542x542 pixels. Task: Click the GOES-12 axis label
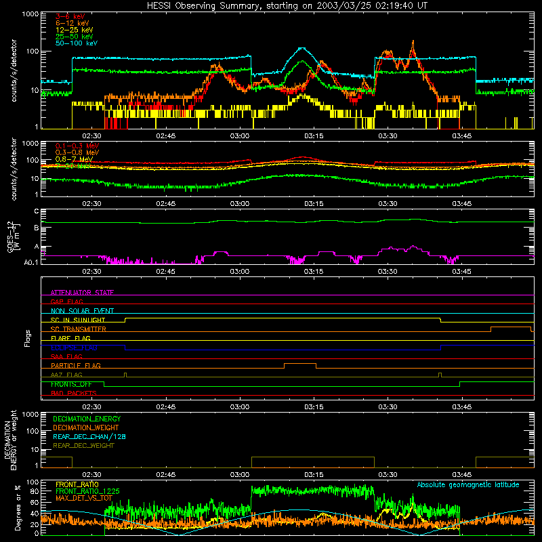[x=14, y=236]
